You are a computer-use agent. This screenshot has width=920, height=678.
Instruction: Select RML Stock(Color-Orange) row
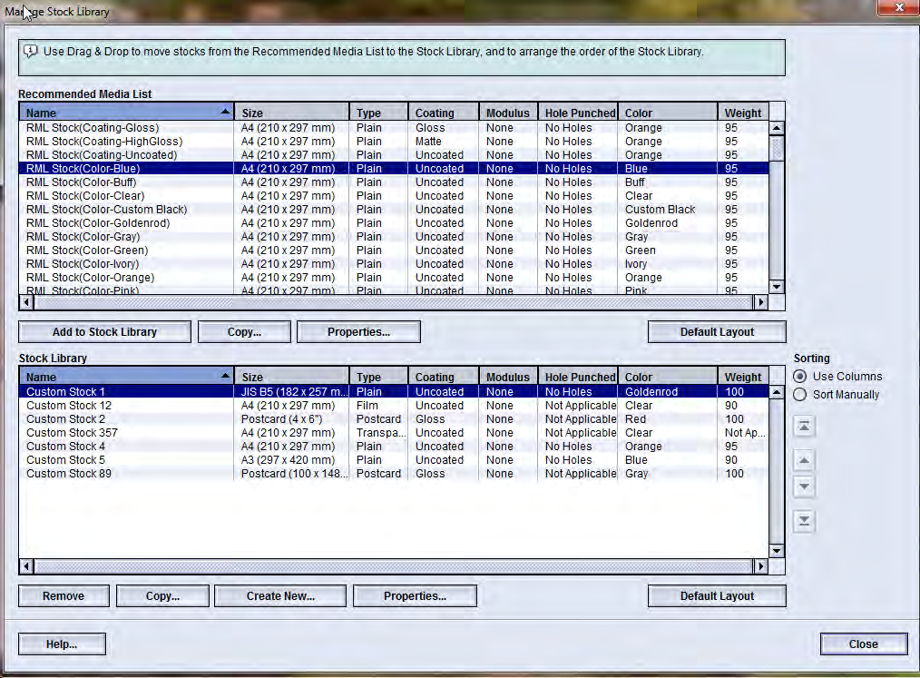click(x=394, y=277)
